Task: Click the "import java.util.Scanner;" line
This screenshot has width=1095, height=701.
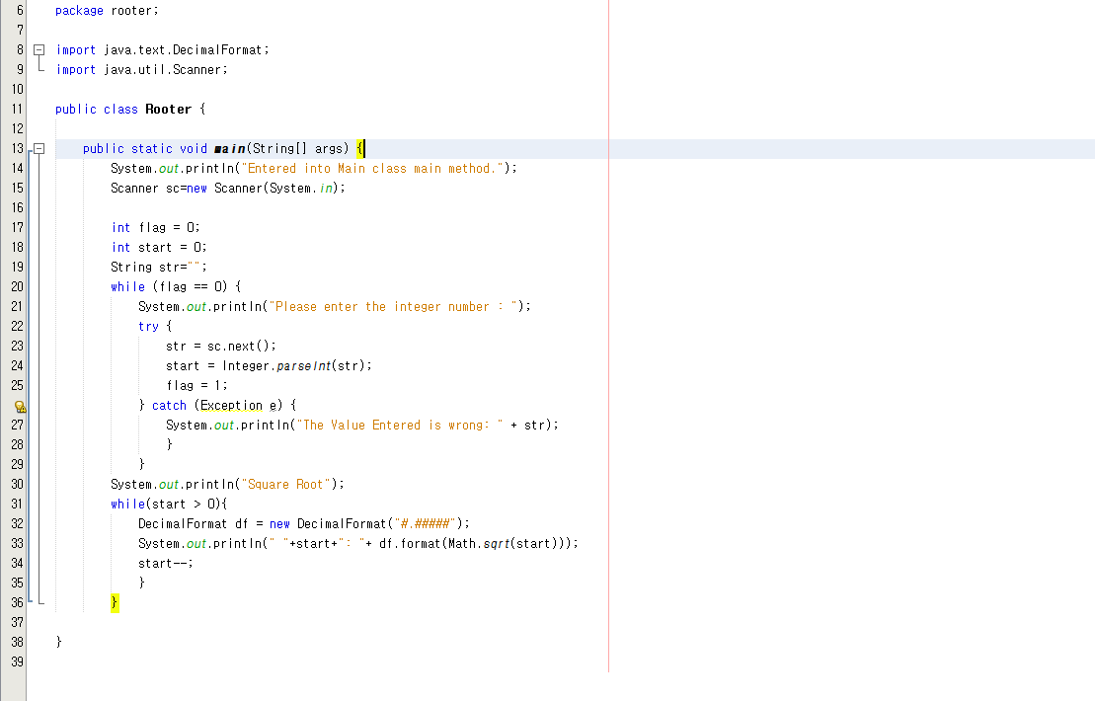Action: (x=145, y=69)
